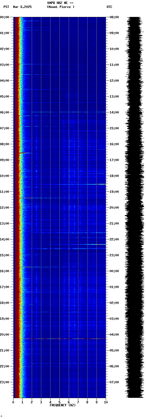Click the frequency axis tick '8'
146x419 pixels.
point(87,402)
